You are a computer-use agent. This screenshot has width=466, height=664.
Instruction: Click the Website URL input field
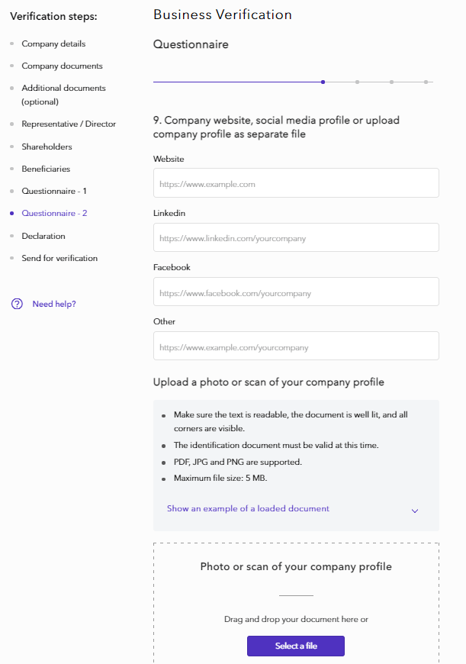[296, 183]
